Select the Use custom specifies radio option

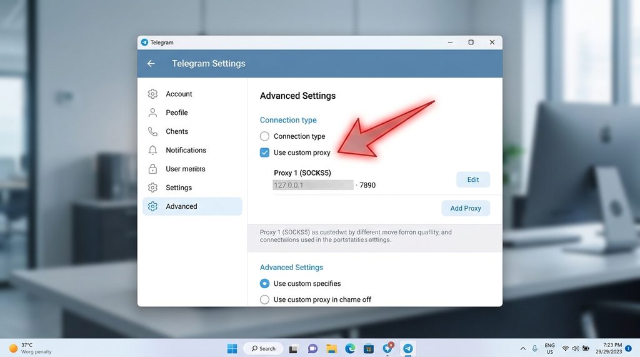pos(264,283)
